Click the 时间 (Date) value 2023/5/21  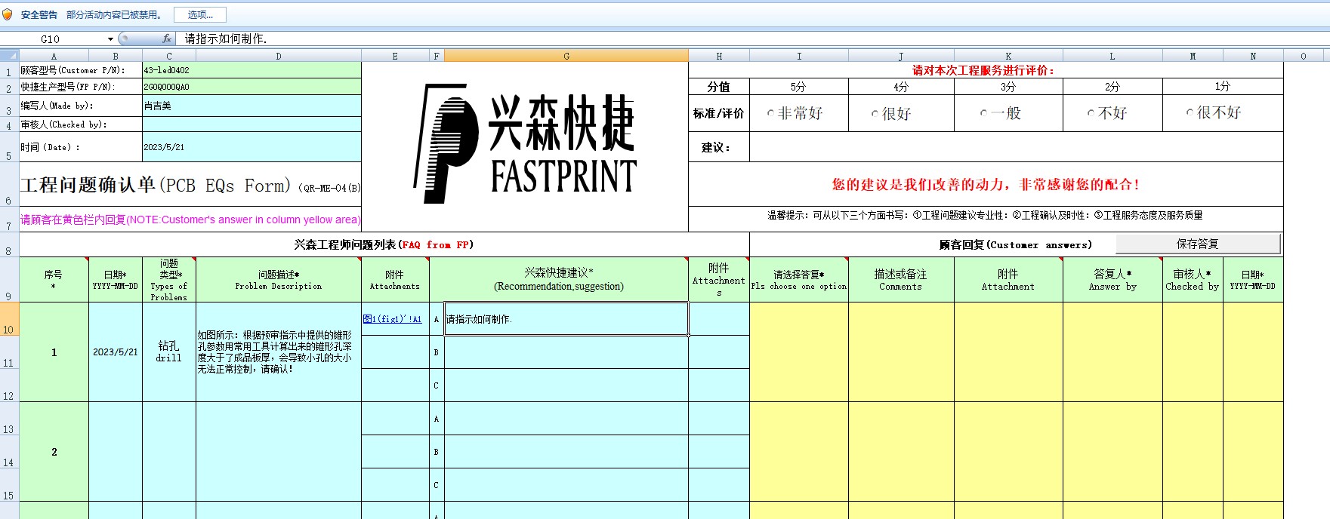pyautogui.click(x=251, y=147)
